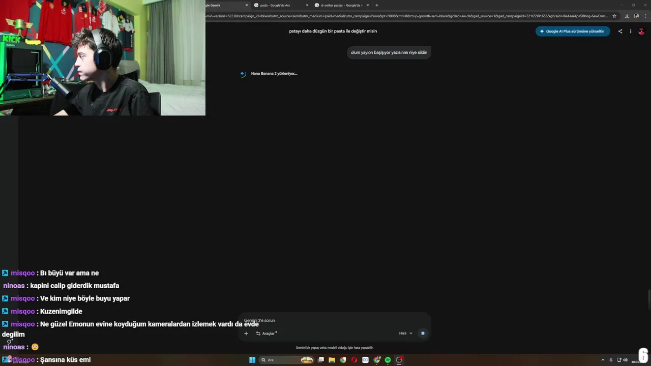
Task: Click the chat line 'kapini calip giderdik mustafa'
Action: tap(74, 286)
